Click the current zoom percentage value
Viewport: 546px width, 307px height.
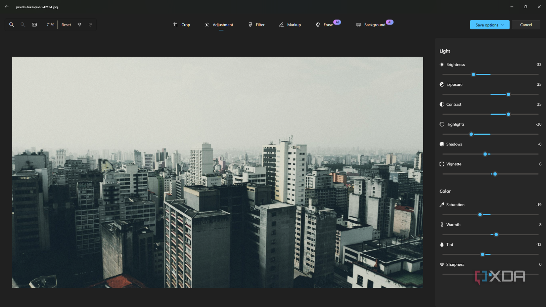pyautogui.click(x=50, y=24)
